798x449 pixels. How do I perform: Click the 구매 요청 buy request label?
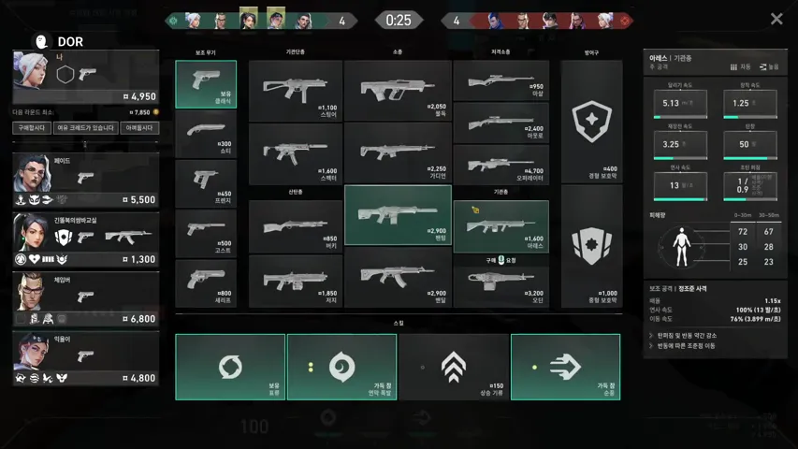[x=501, y=260]
